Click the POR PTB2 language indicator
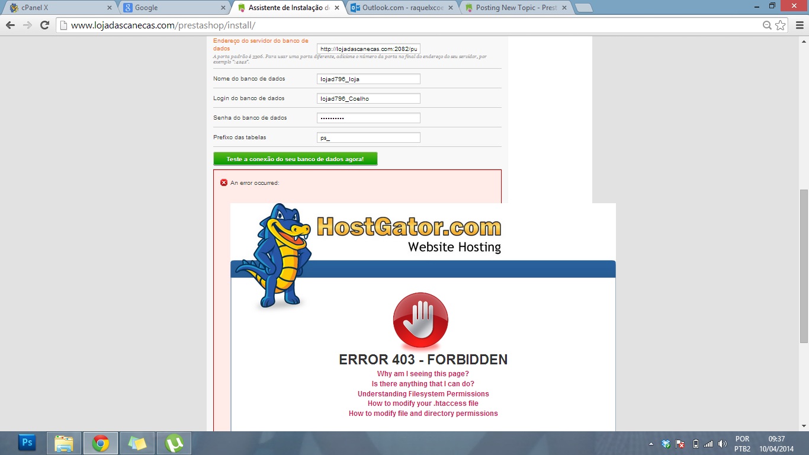The image size is (809, 455). click(x=742, y=444)
